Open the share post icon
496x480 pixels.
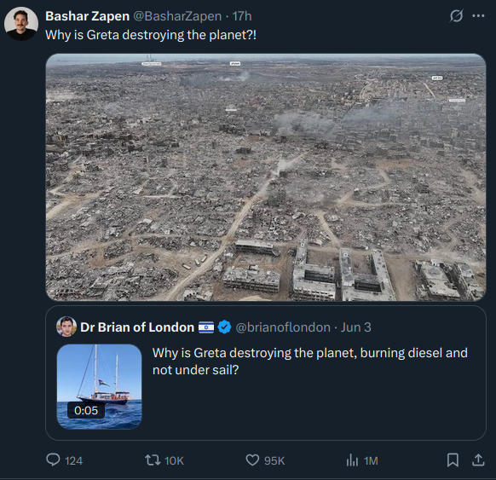[x=478, y=460]
